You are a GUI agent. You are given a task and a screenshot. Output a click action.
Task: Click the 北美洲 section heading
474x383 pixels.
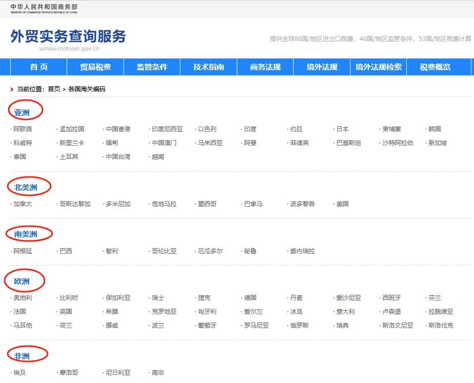(x=26, y=187)
